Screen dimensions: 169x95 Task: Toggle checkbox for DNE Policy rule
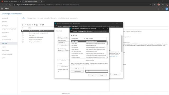[23, 35]
